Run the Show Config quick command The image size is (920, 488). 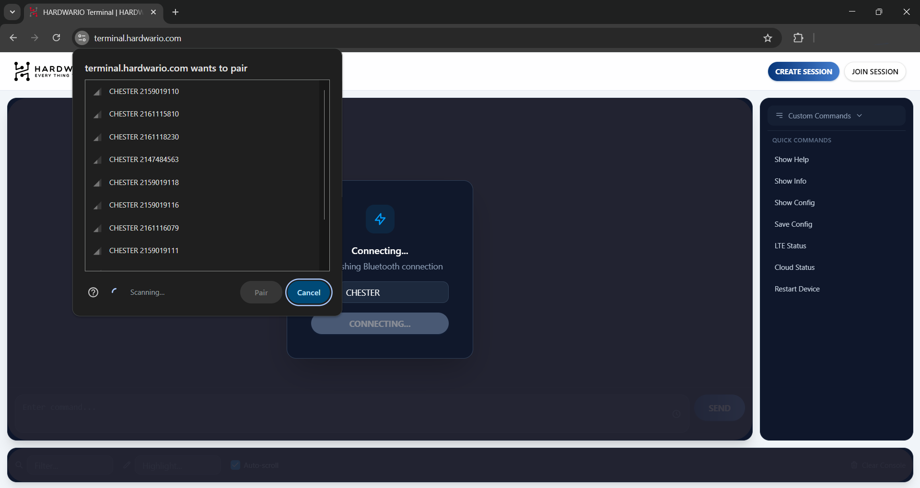794,203
